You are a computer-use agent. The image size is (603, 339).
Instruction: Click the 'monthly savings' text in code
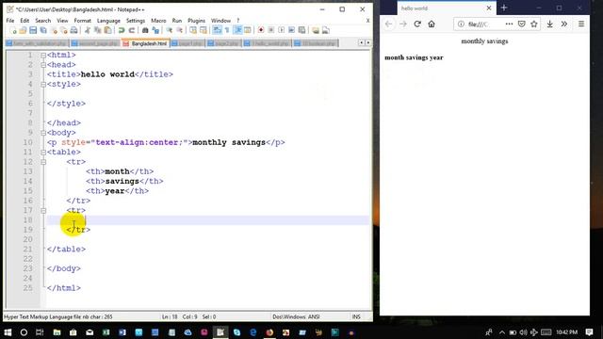point(229,142)
